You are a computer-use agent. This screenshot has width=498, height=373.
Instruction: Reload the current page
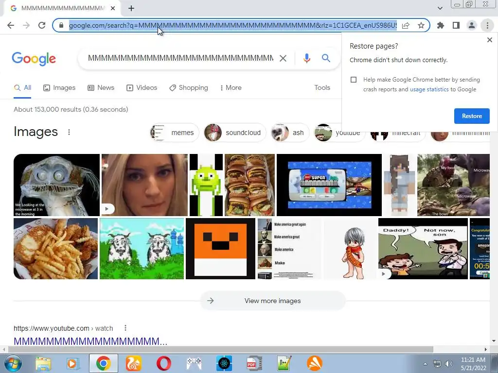point(42,25)
